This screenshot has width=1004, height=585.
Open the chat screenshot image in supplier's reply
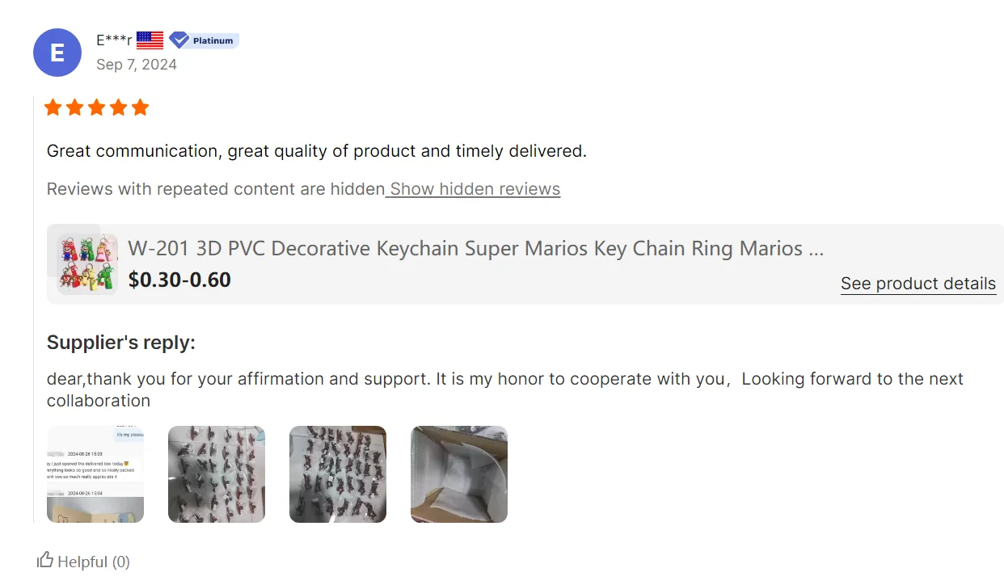[x=95, y=474]
